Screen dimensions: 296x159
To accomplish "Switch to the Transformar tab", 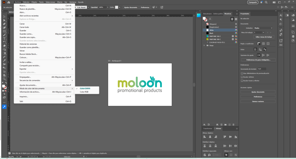I will point(208,128).
